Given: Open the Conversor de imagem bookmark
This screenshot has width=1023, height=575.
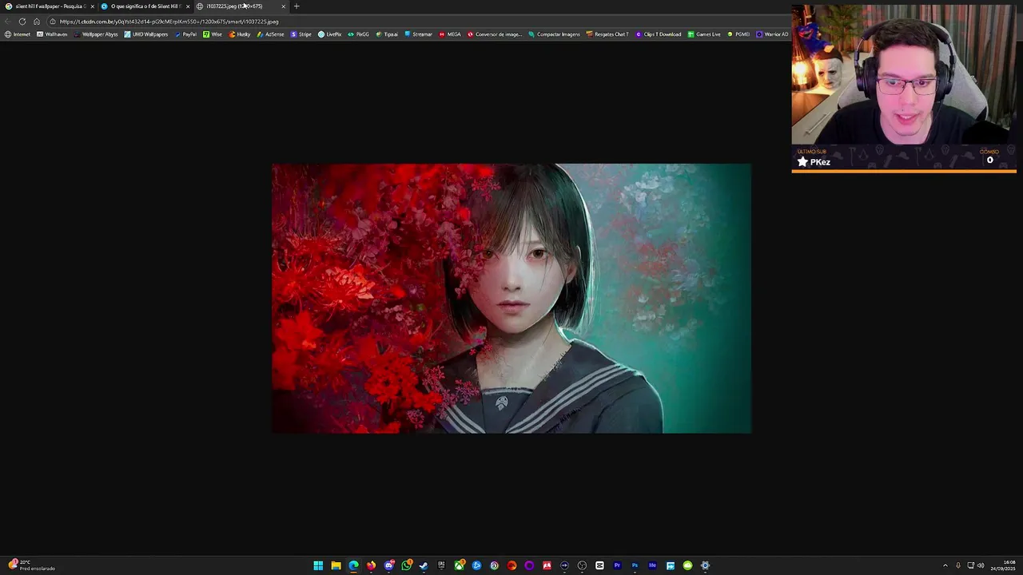Looking at the screenshot, I should coord(494,34).
